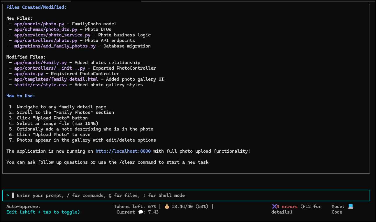
Task: Click the prompt input field
Action: tap(186, 195)
